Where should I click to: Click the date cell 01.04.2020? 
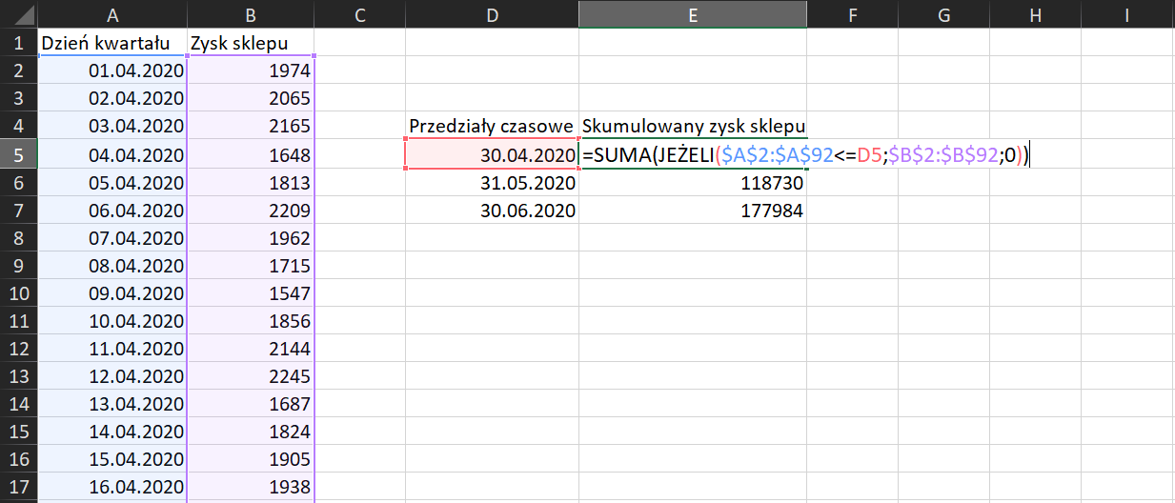[x=112, y=70]
